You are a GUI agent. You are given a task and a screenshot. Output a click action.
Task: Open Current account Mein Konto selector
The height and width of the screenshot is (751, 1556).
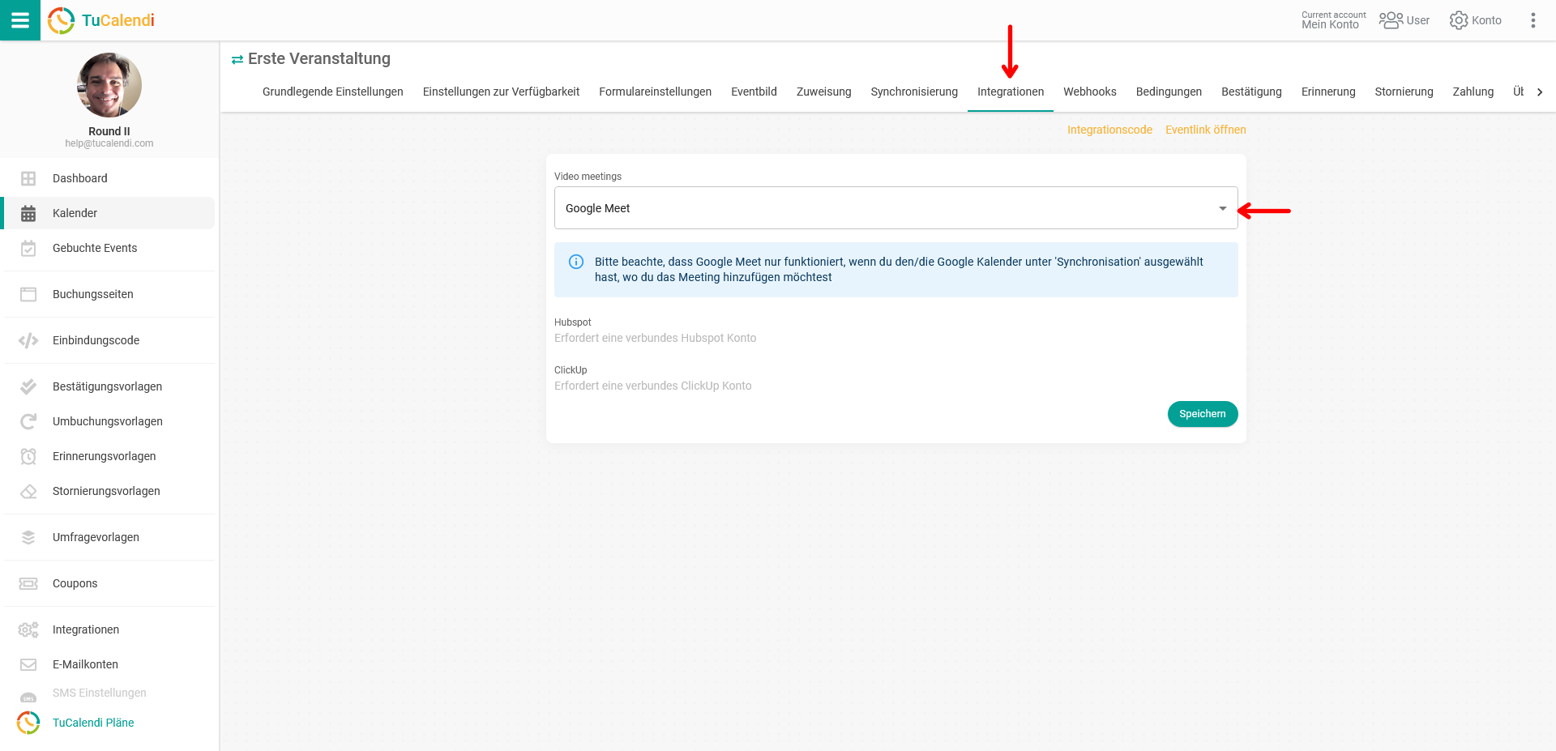pyautogui.click(x=1333, y=20)
